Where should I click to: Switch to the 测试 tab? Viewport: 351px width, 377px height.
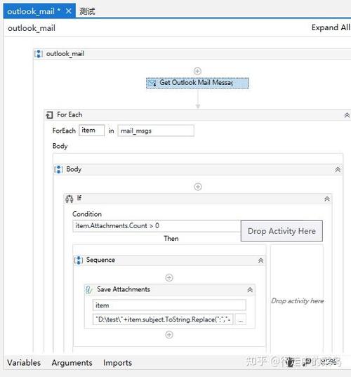[x=87, y=11]
